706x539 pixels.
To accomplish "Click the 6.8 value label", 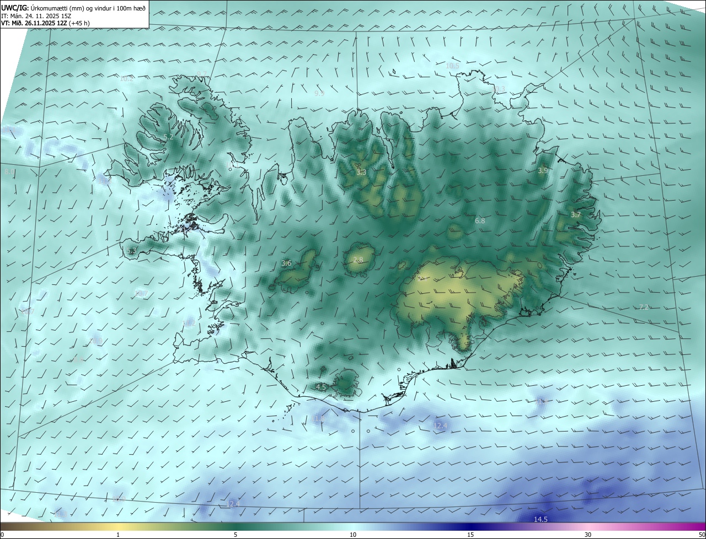I will [480, 220].
